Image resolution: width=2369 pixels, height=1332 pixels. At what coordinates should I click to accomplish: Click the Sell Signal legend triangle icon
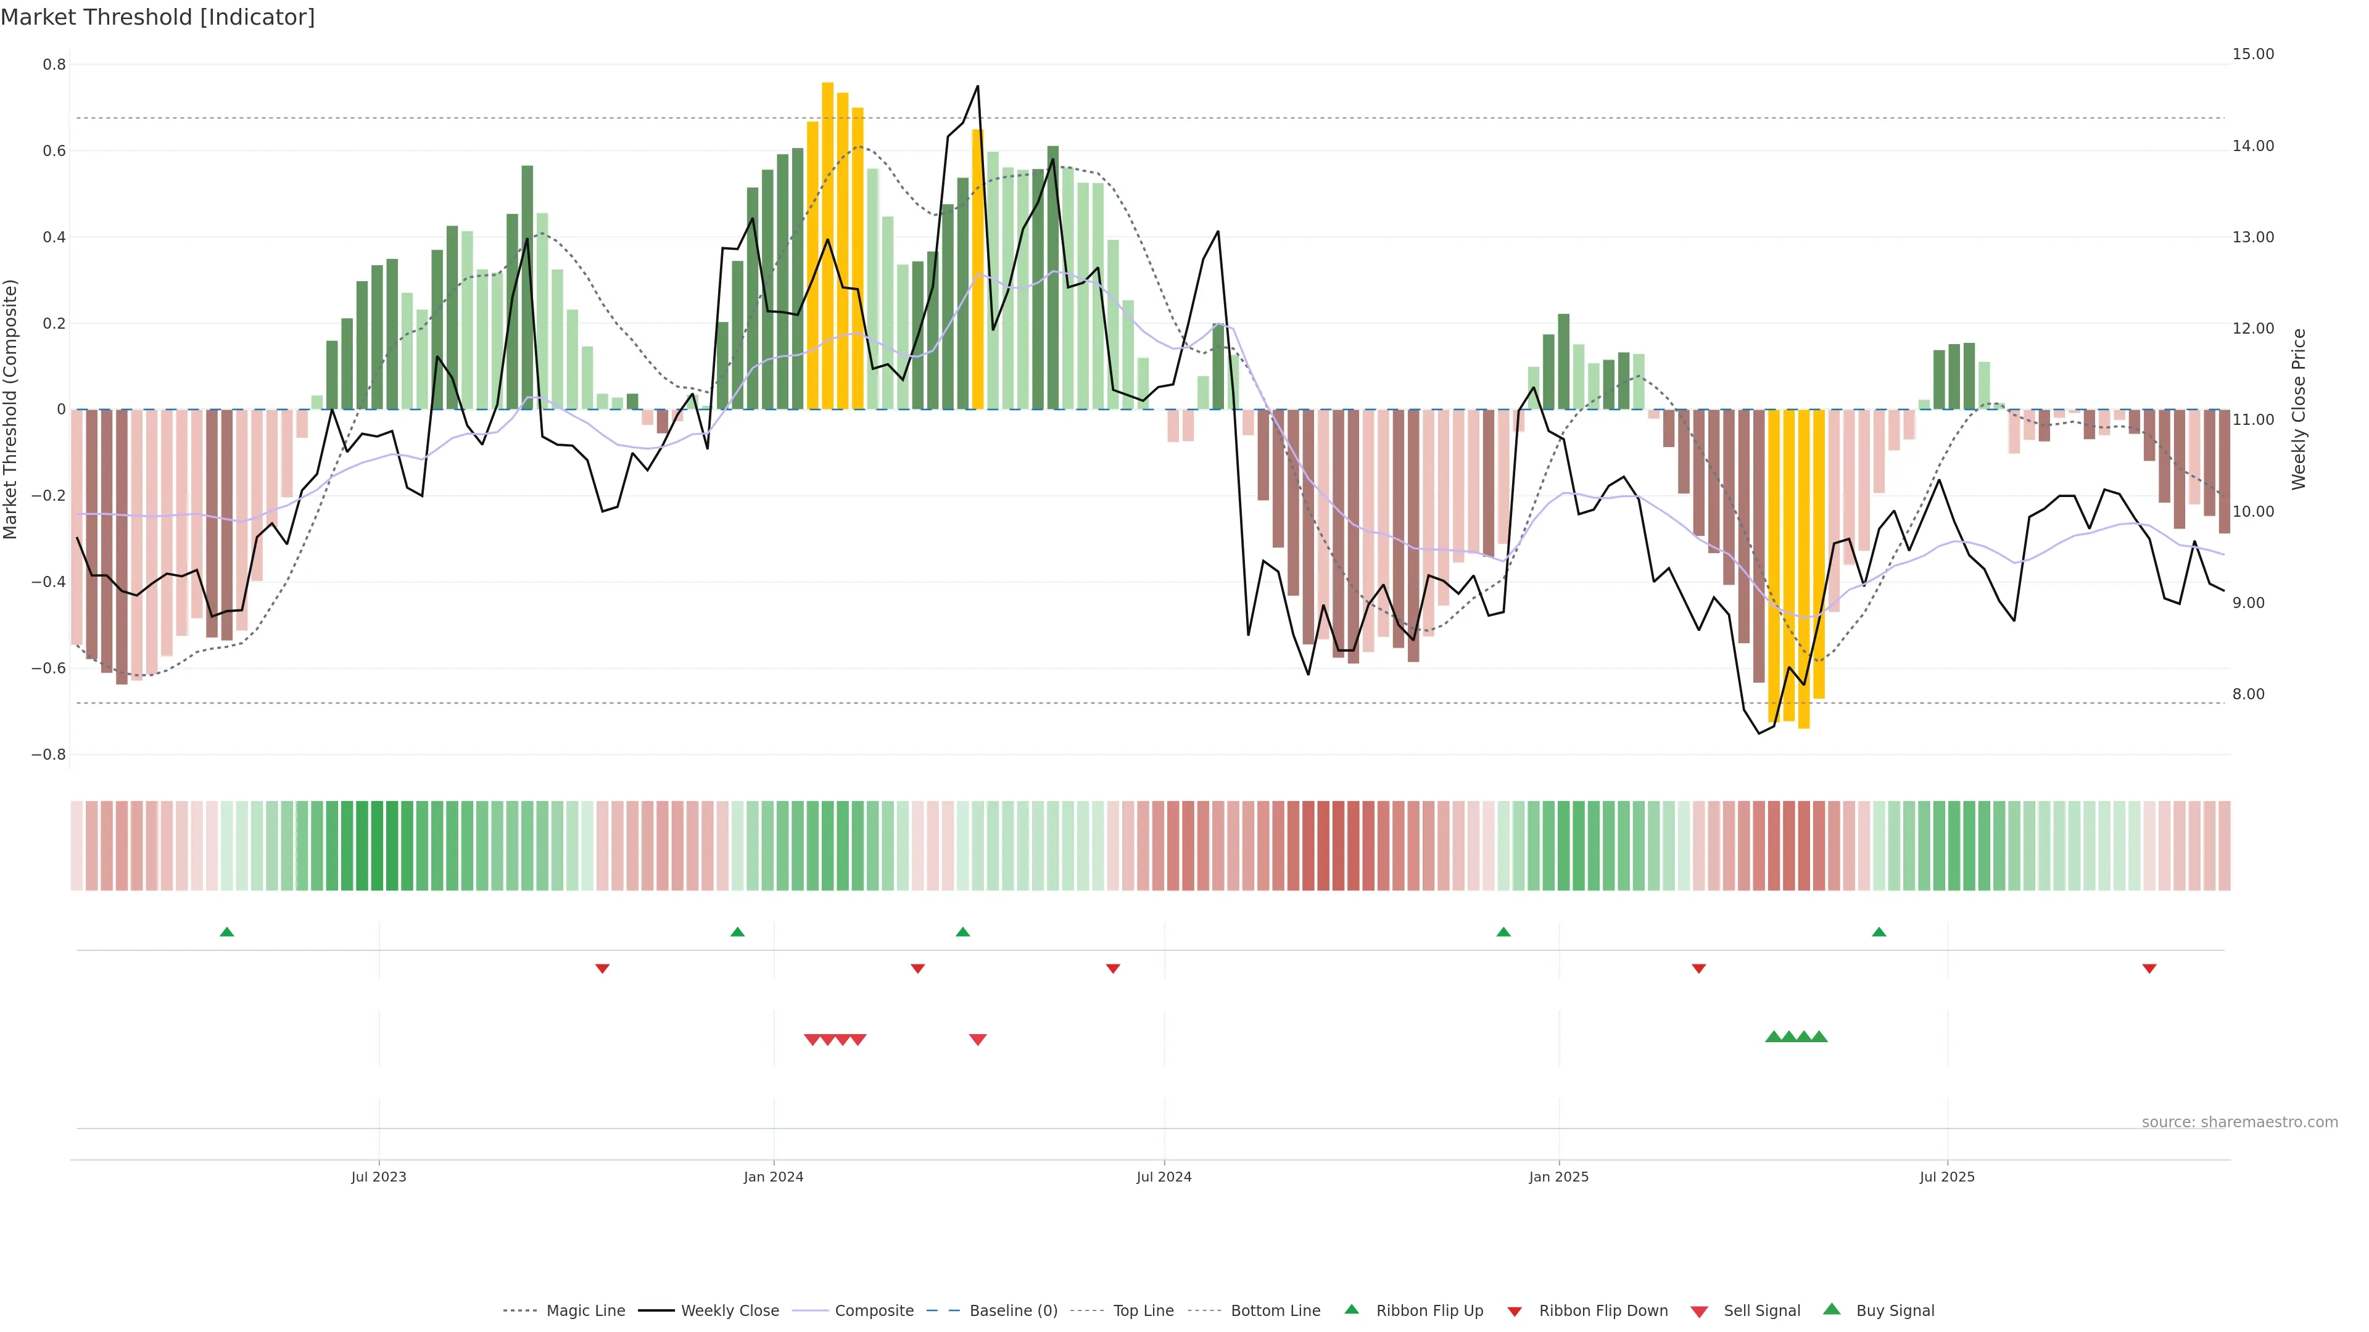1698,1312
